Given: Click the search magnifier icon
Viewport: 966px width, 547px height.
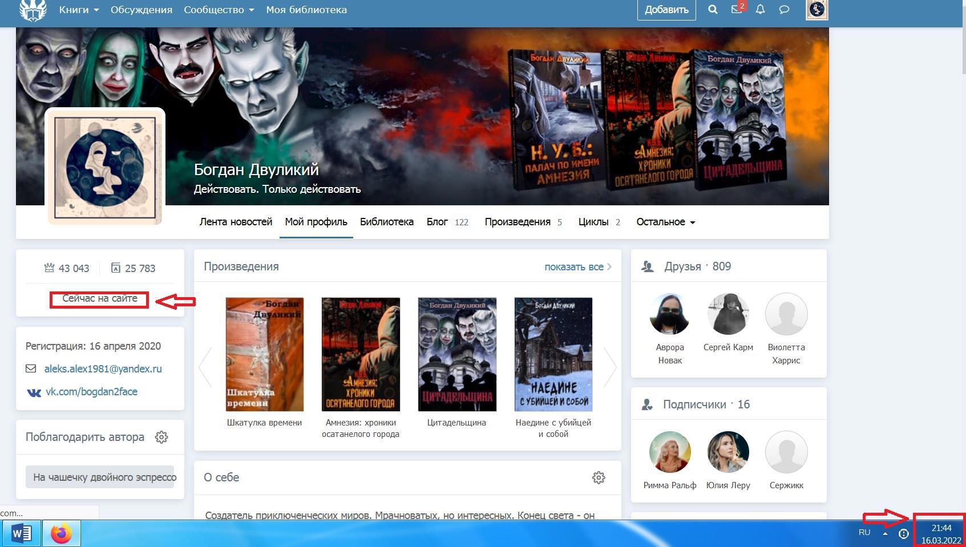Looking at the screenshot, I should 713,10.
